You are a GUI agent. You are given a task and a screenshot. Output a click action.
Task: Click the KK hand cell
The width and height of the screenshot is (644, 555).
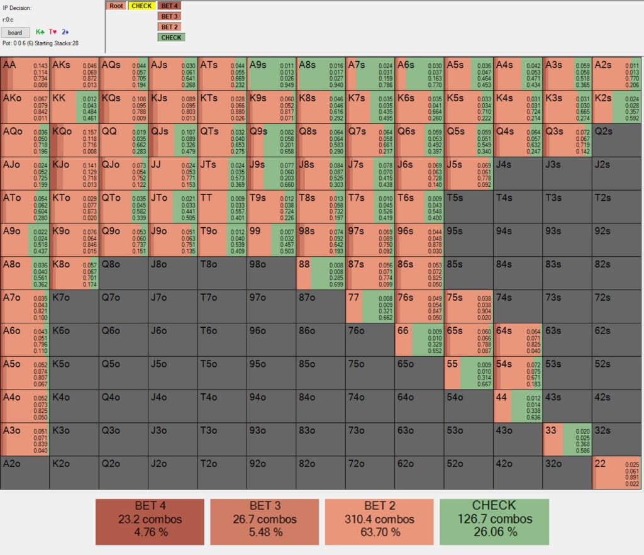(74, 106)
